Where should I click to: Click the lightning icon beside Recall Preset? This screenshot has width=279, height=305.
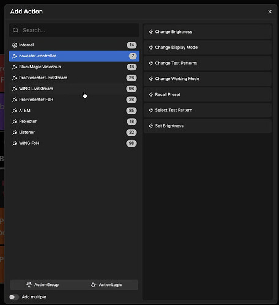tap(151, 95)
